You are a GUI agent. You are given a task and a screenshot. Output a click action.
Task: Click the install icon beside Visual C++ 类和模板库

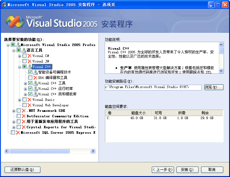click(x=35, y=94)
